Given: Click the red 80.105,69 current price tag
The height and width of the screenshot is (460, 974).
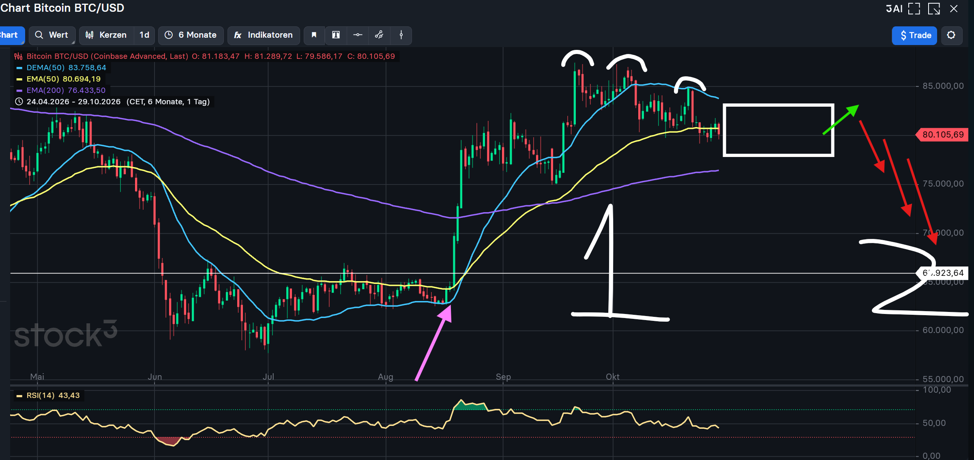Looking at the screenshot, I should (942, 135).
